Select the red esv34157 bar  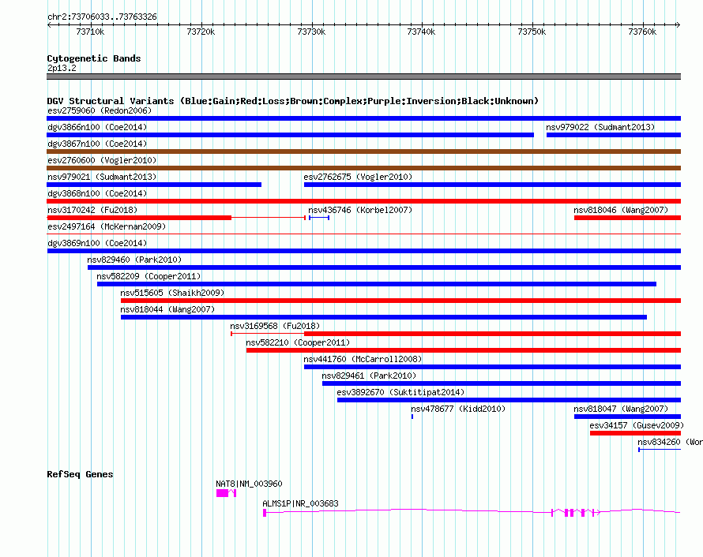[635, 433]
